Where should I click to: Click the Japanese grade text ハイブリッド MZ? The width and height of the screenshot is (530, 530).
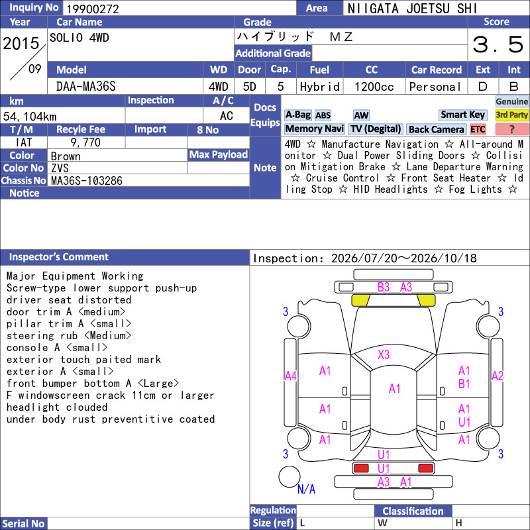tap(295, 36)
